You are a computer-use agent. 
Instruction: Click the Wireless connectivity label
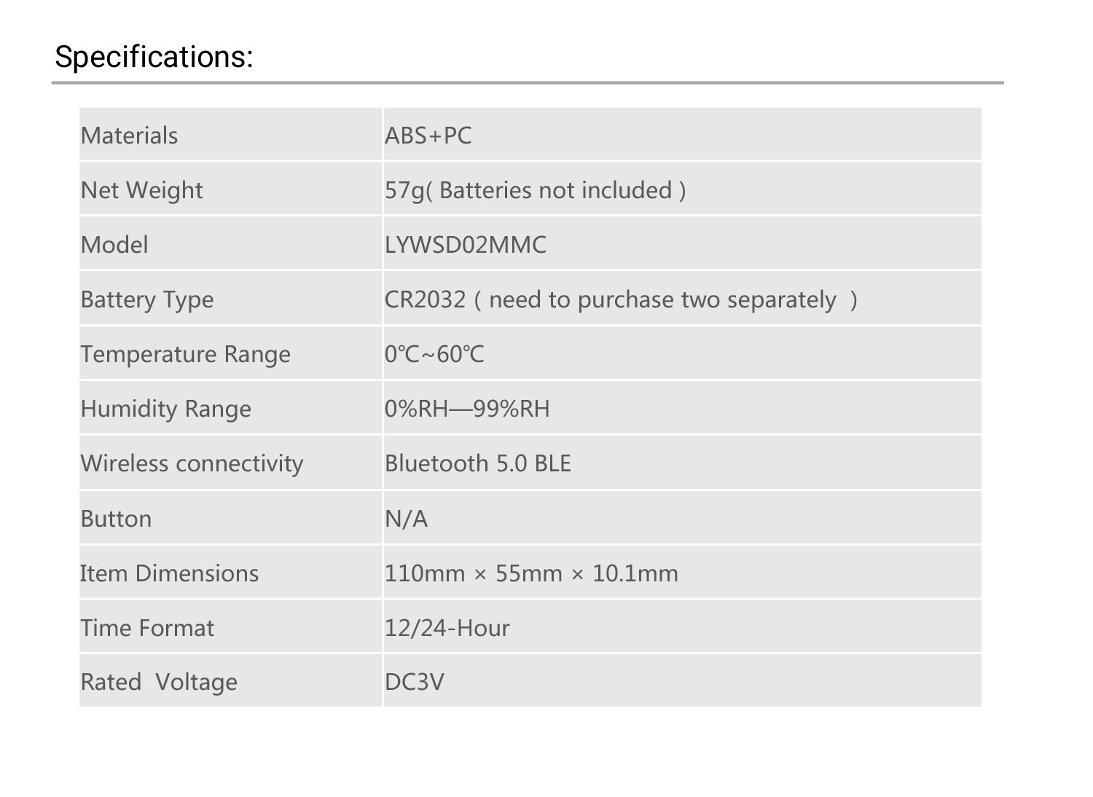(x=192, y=463)
